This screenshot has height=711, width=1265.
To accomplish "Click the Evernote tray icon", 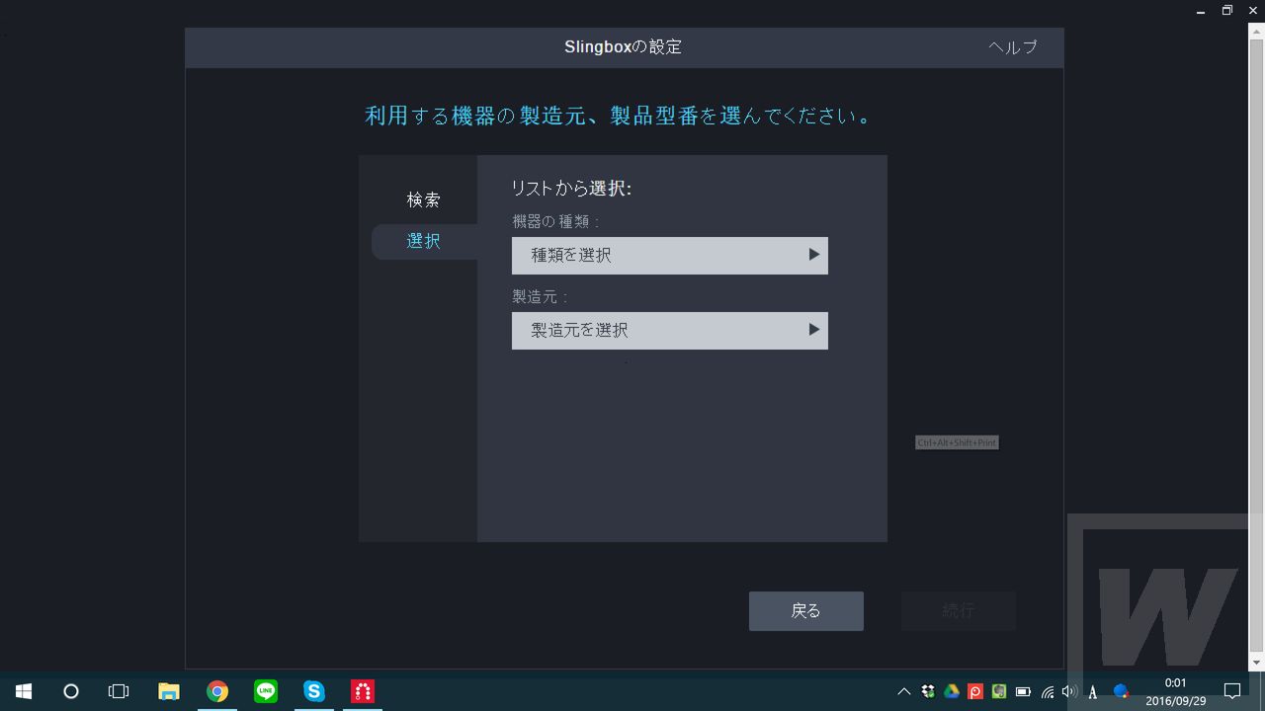I will tap(999, 691).
